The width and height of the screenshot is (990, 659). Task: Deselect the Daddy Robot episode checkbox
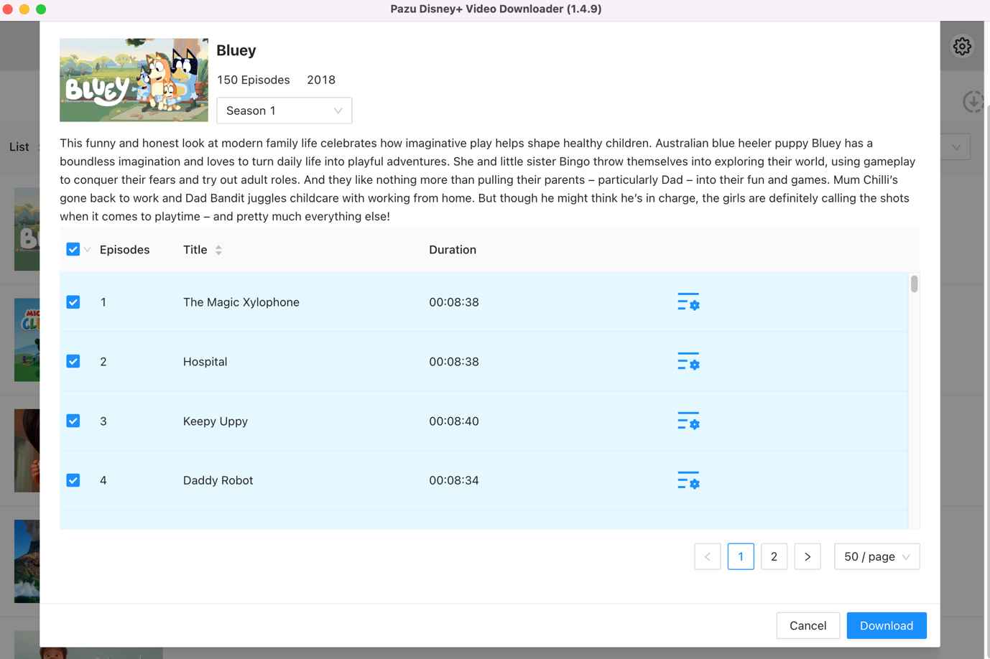(73, 480)
